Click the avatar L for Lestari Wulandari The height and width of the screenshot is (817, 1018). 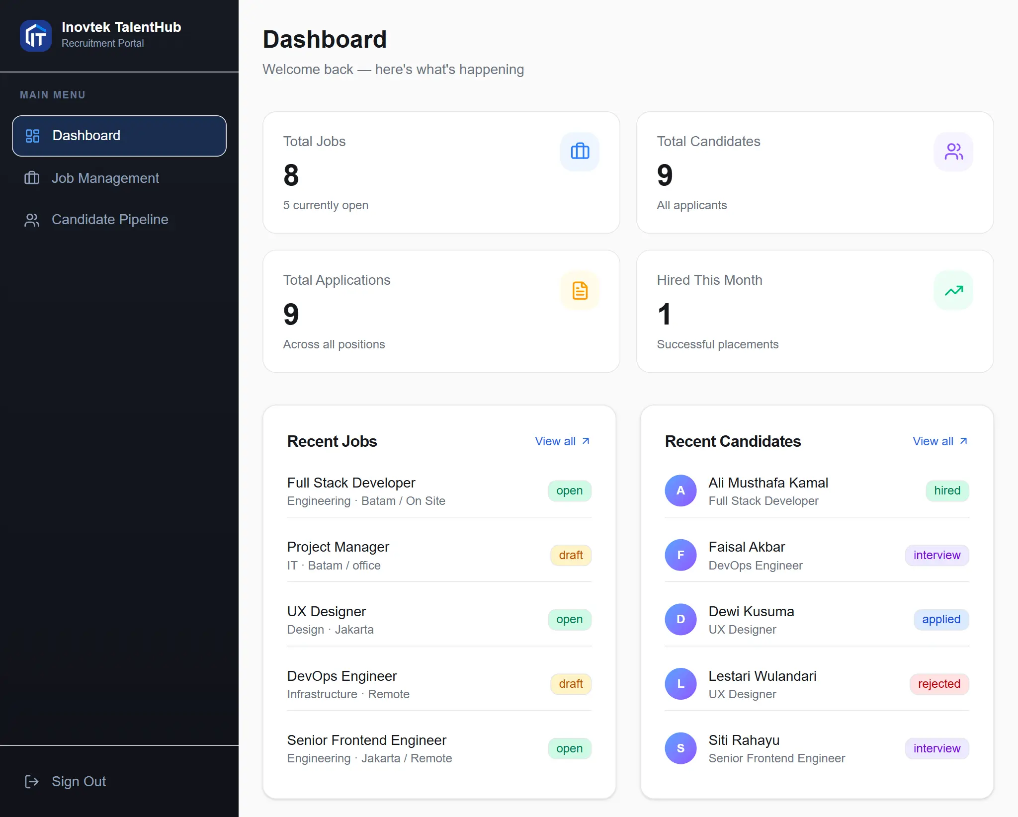click(680, 684)
